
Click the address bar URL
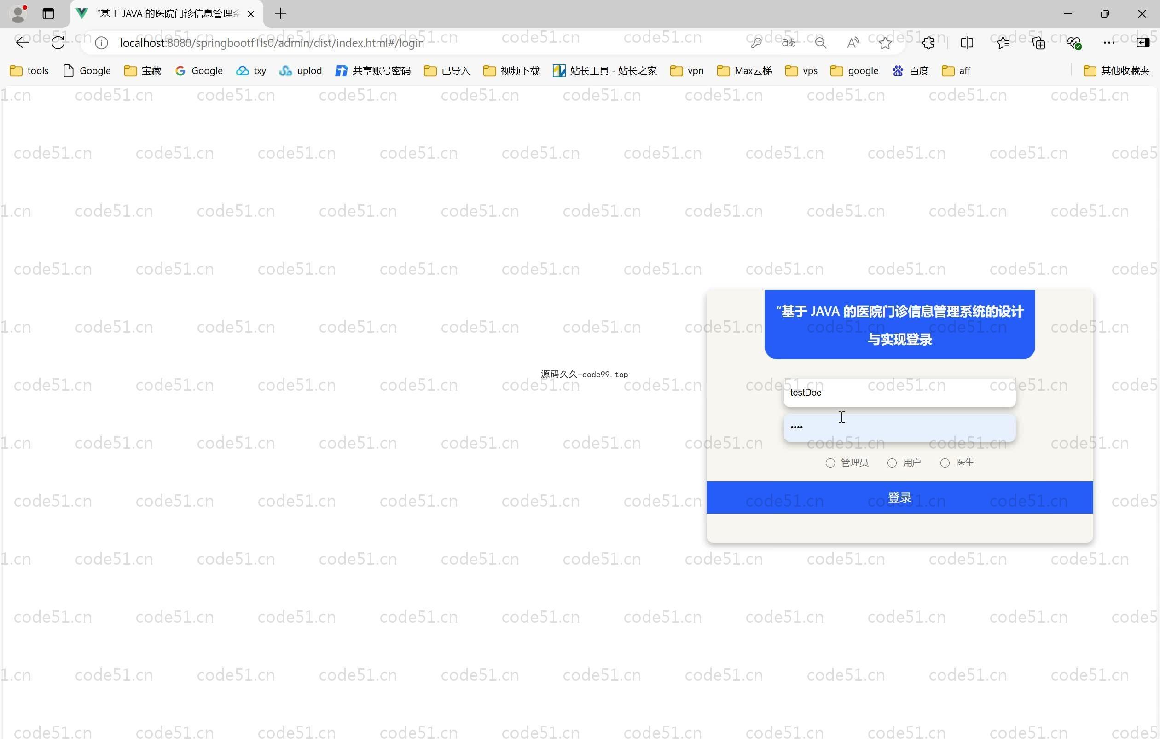click(272, 43)
